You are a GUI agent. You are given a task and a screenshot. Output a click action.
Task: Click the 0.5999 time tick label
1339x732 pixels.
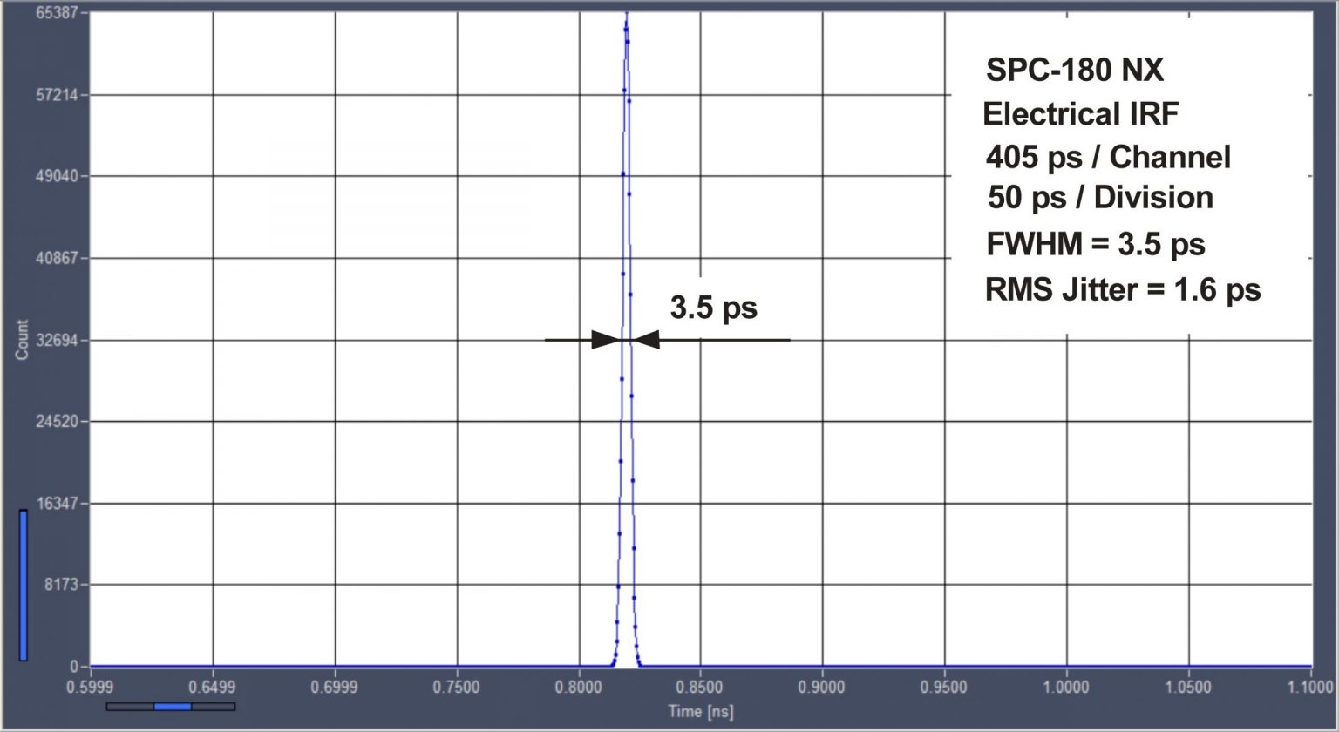(92, 684)
